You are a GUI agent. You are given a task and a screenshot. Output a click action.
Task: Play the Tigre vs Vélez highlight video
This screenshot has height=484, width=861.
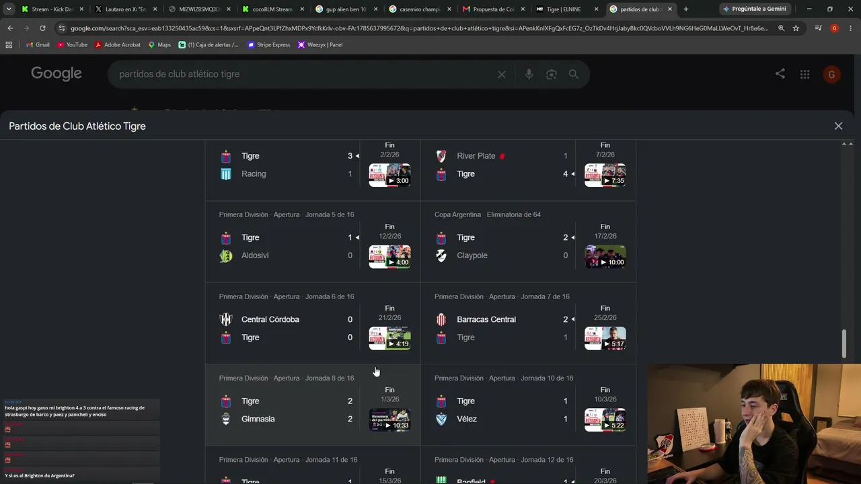[x=605, y=420]
